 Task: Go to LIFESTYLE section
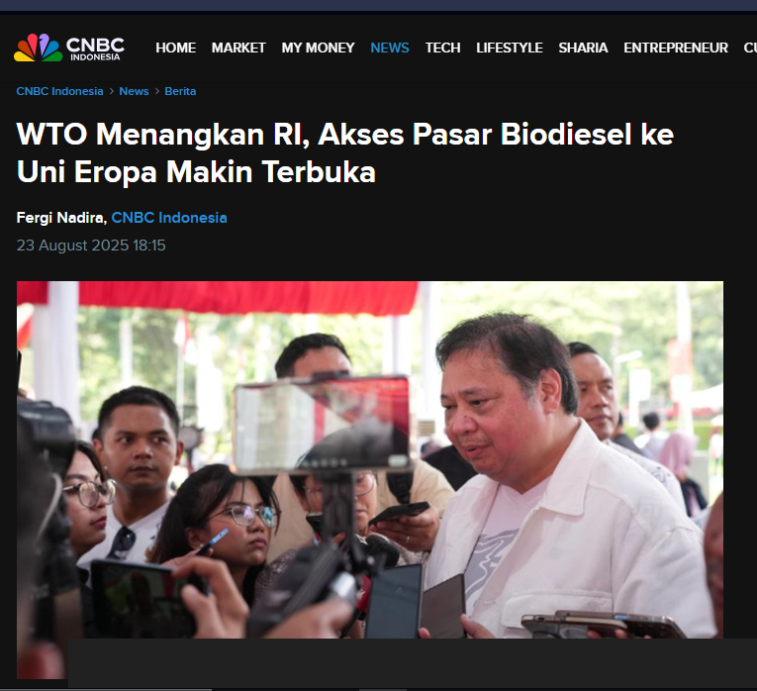pyautogui.click(x=510, y=48)
